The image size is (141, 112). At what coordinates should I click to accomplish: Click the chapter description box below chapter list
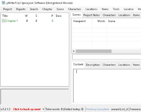point(35,97)
